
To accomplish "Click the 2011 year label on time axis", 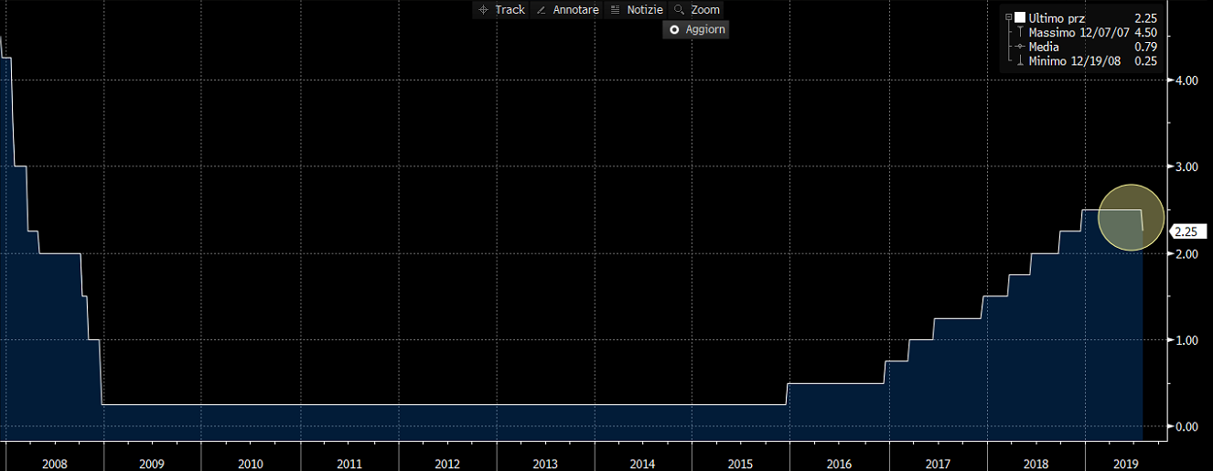I will [x=349, y=464].
